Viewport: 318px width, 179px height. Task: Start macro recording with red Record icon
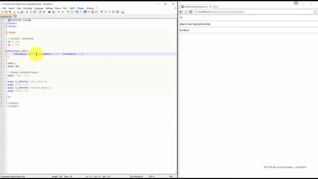click(x=101, y=12)
